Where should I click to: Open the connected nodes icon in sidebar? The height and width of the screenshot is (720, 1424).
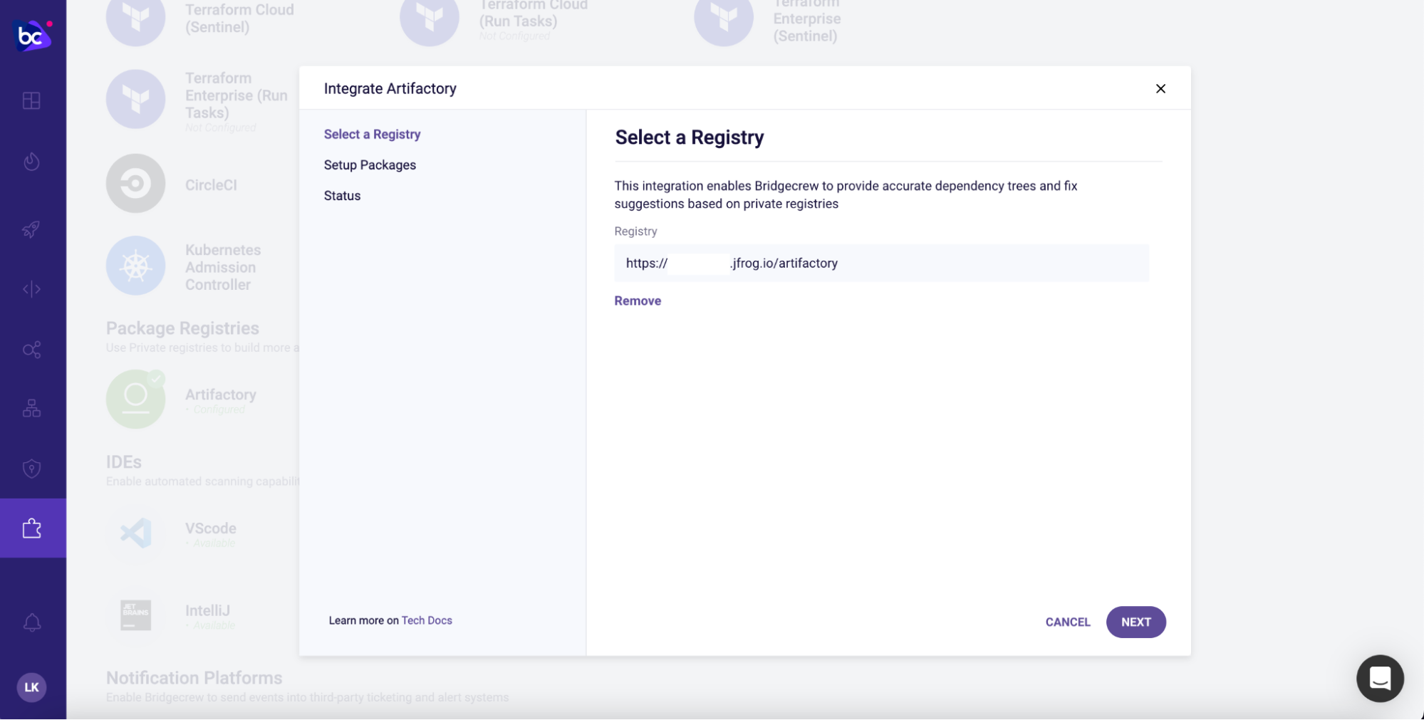click(31, 350)
